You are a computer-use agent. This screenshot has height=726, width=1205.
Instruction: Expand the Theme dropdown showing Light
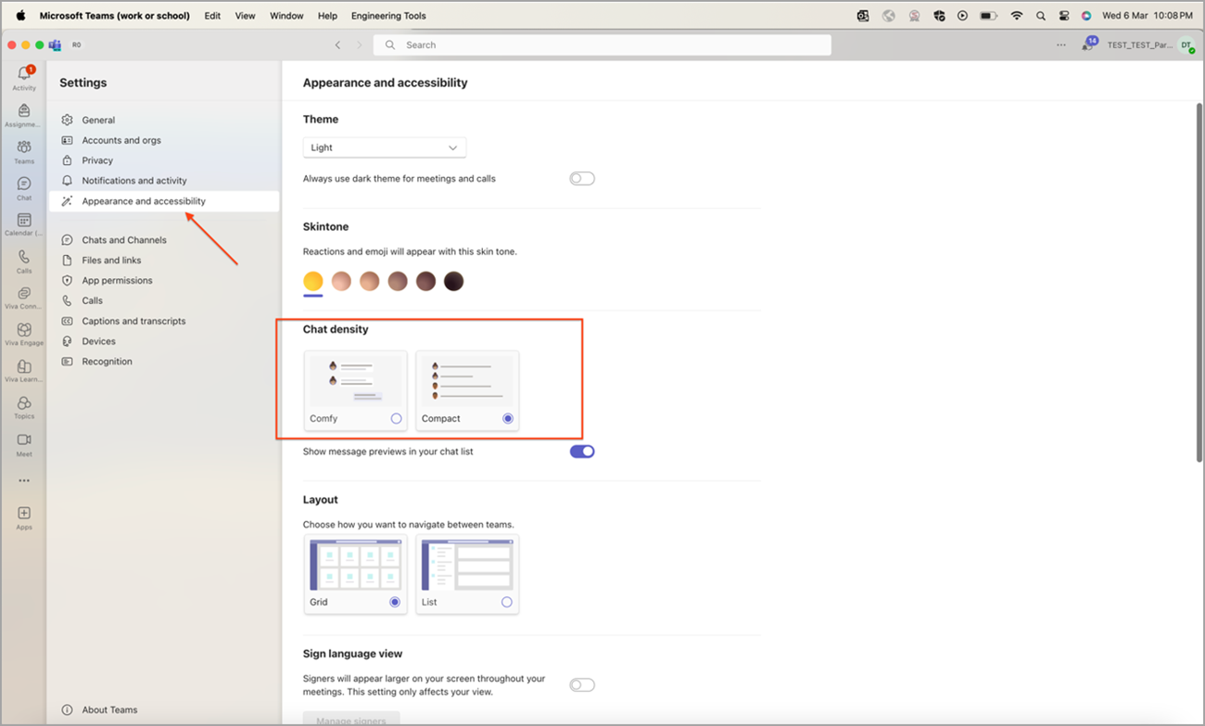[385, 147]
